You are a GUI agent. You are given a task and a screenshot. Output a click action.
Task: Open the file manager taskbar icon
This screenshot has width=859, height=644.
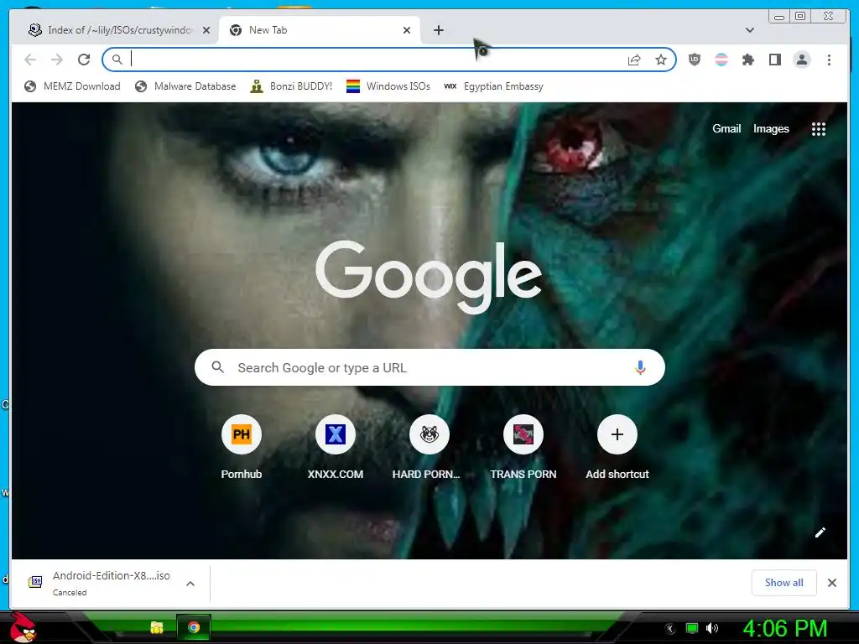[157, 627]
